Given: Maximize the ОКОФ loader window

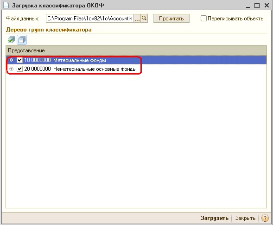Looking at the screenshot, I should pyautogui.click(x=257, y=5).
